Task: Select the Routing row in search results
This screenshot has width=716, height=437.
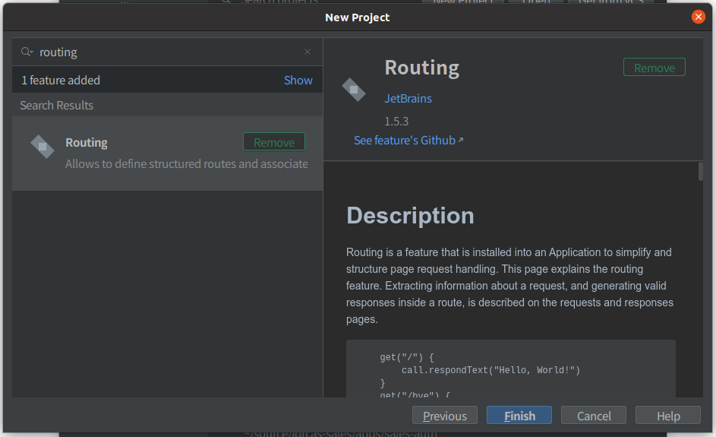Action: click(168, 154)
